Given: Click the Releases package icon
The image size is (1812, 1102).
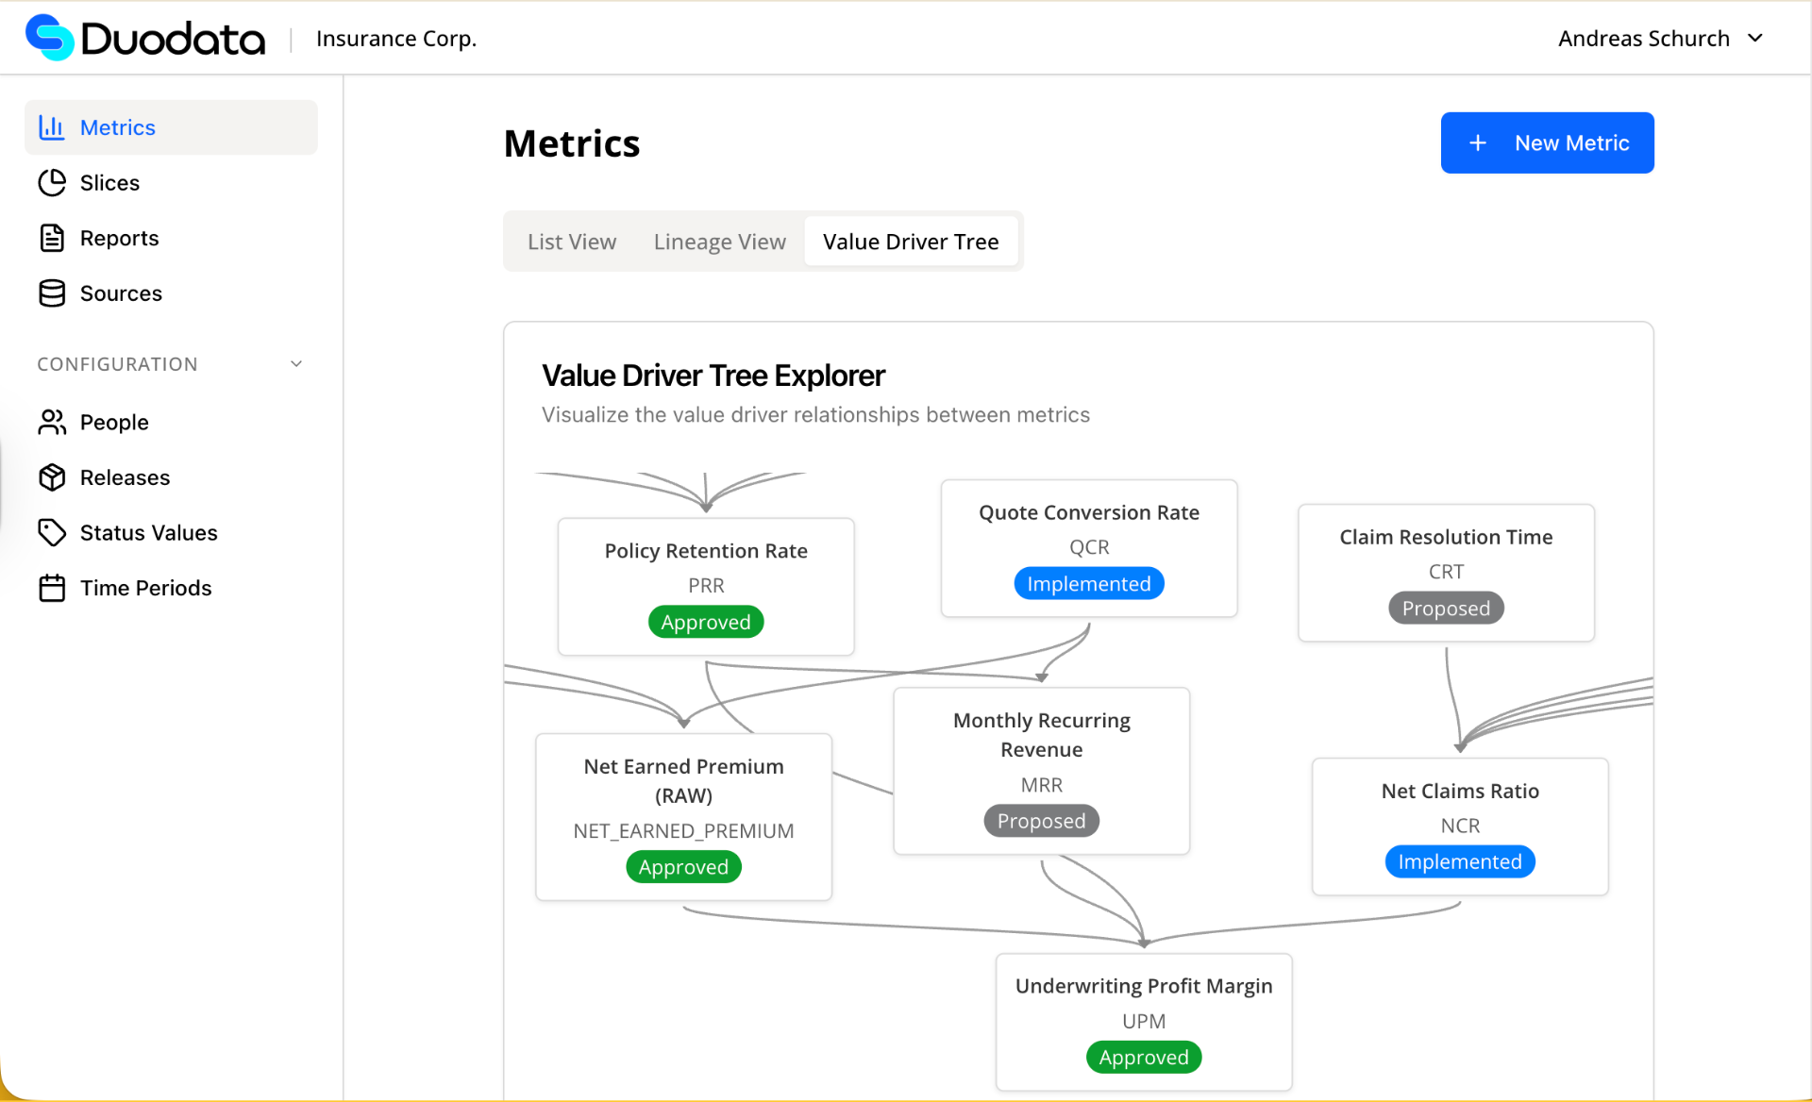Looking at the screenshot, I should pyautogui.click(x=52, y=477).
